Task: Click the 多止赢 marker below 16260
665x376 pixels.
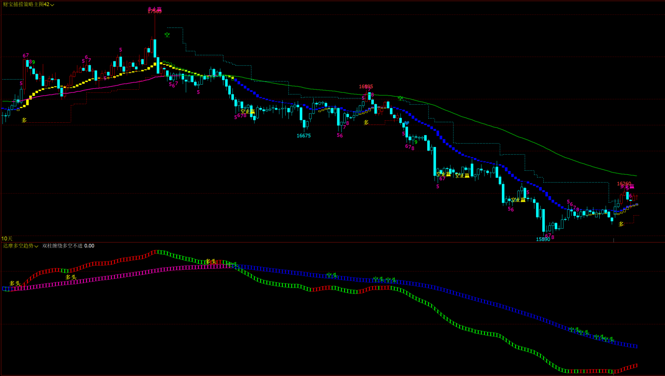Action: [x=627, y=187]
